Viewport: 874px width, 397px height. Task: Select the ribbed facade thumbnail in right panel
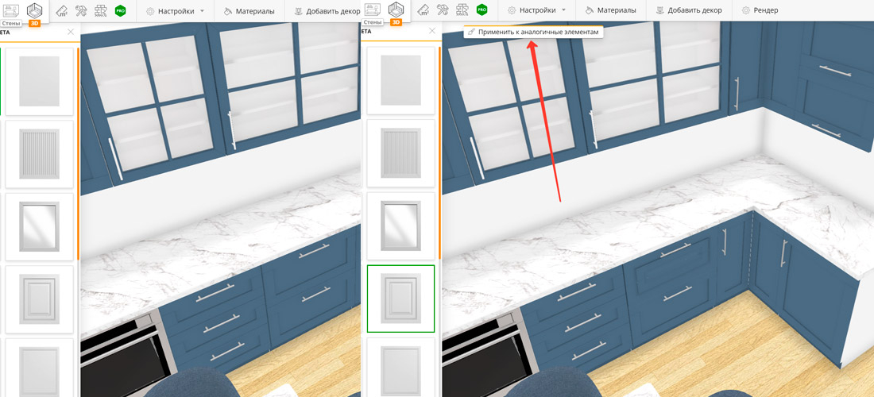point(400,153)
